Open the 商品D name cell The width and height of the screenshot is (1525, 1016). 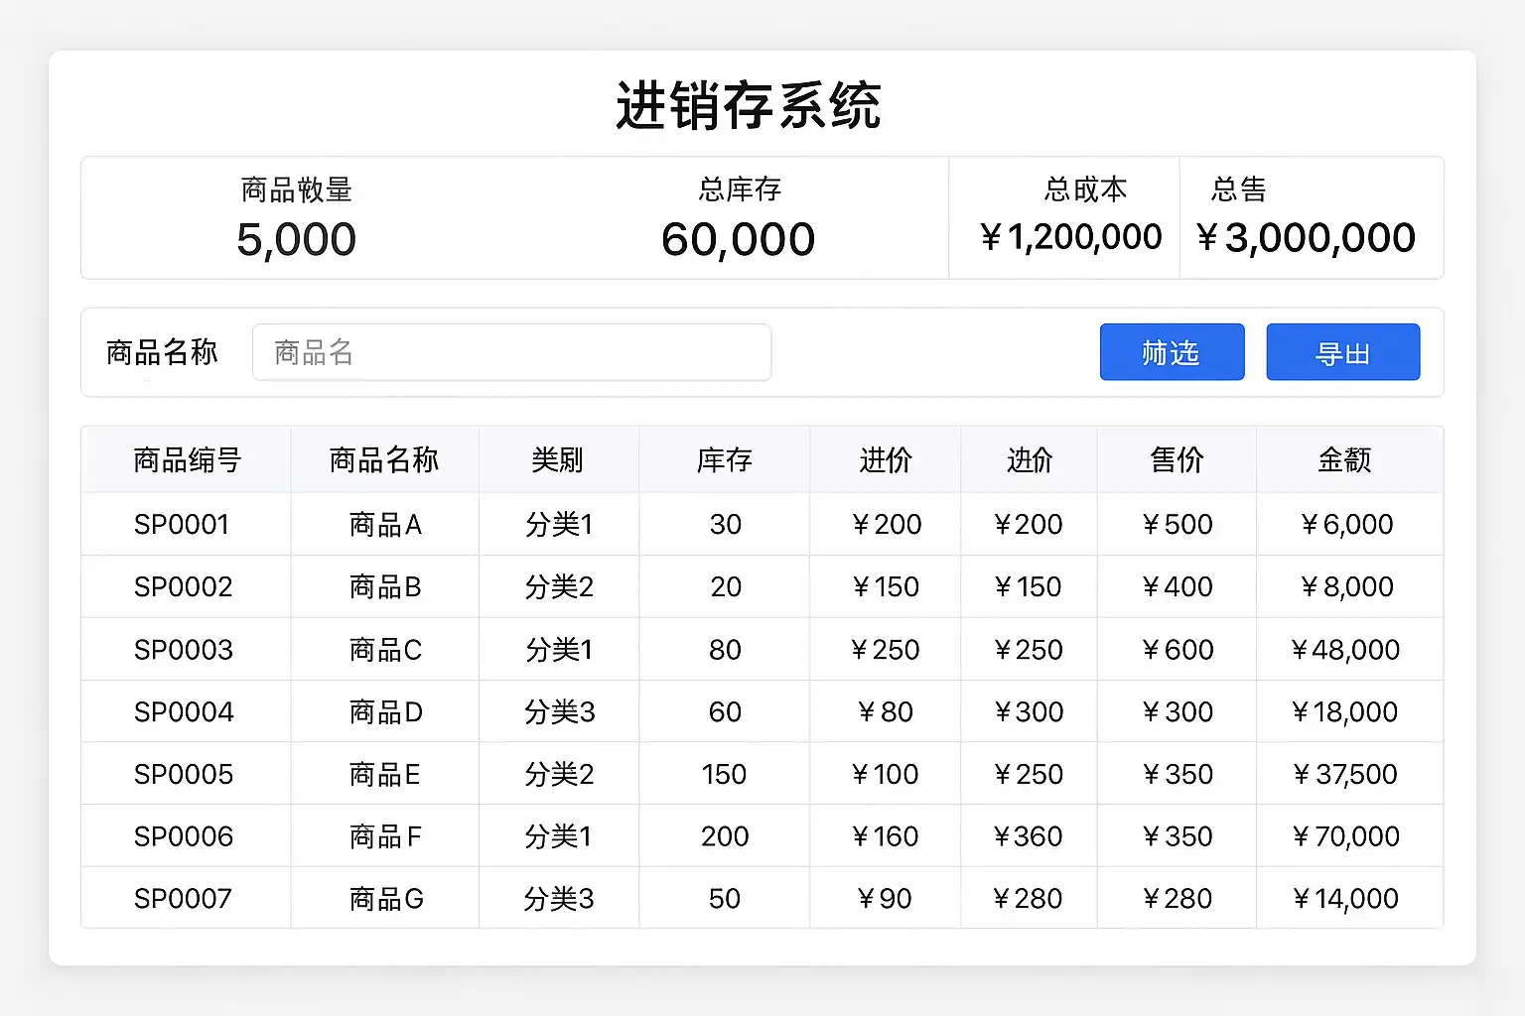[x=385, y=712]
